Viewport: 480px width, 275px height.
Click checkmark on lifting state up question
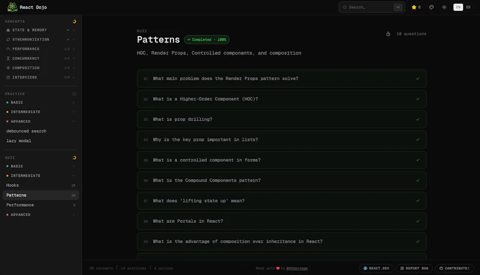coord(418,201)
